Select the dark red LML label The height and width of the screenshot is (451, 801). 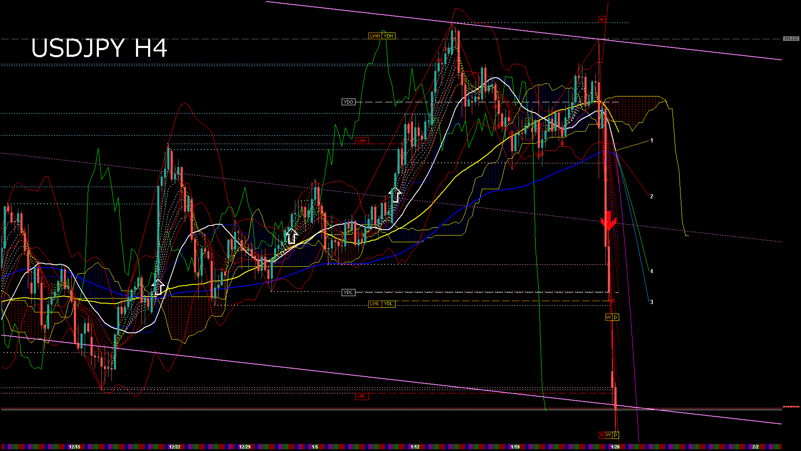361,396
